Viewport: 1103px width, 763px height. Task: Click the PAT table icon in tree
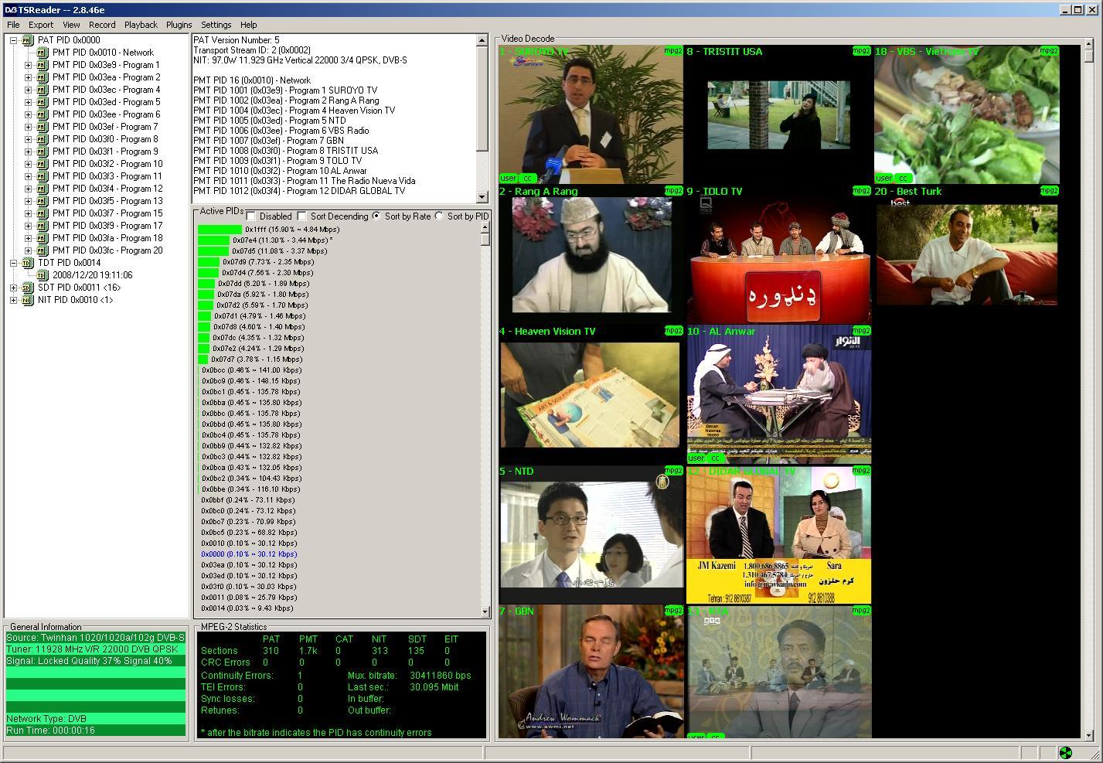27,40
